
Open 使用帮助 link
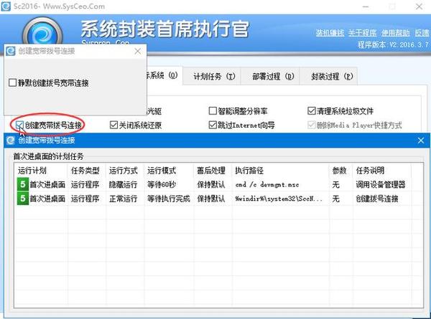tap(395, 33)
